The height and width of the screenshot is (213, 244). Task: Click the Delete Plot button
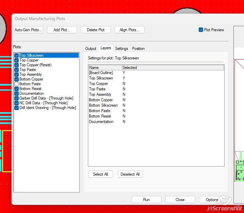pyautogui.click(x=96, y=30)
